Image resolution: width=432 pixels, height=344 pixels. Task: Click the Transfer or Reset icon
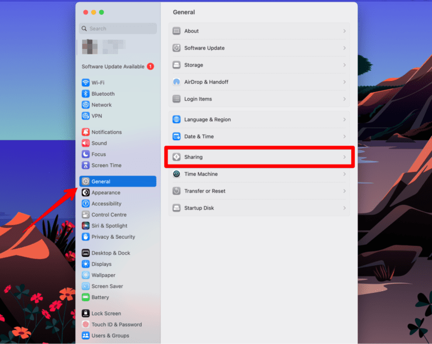176,191
